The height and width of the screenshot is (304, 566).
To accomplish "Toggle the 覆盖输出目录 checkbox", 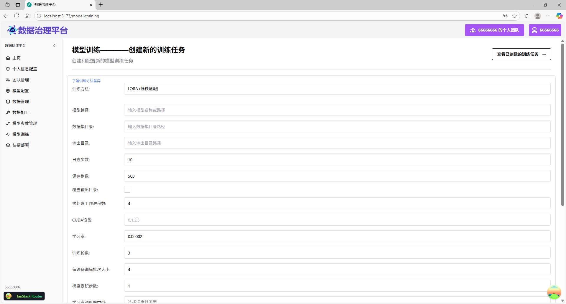I will pos(127,190).
